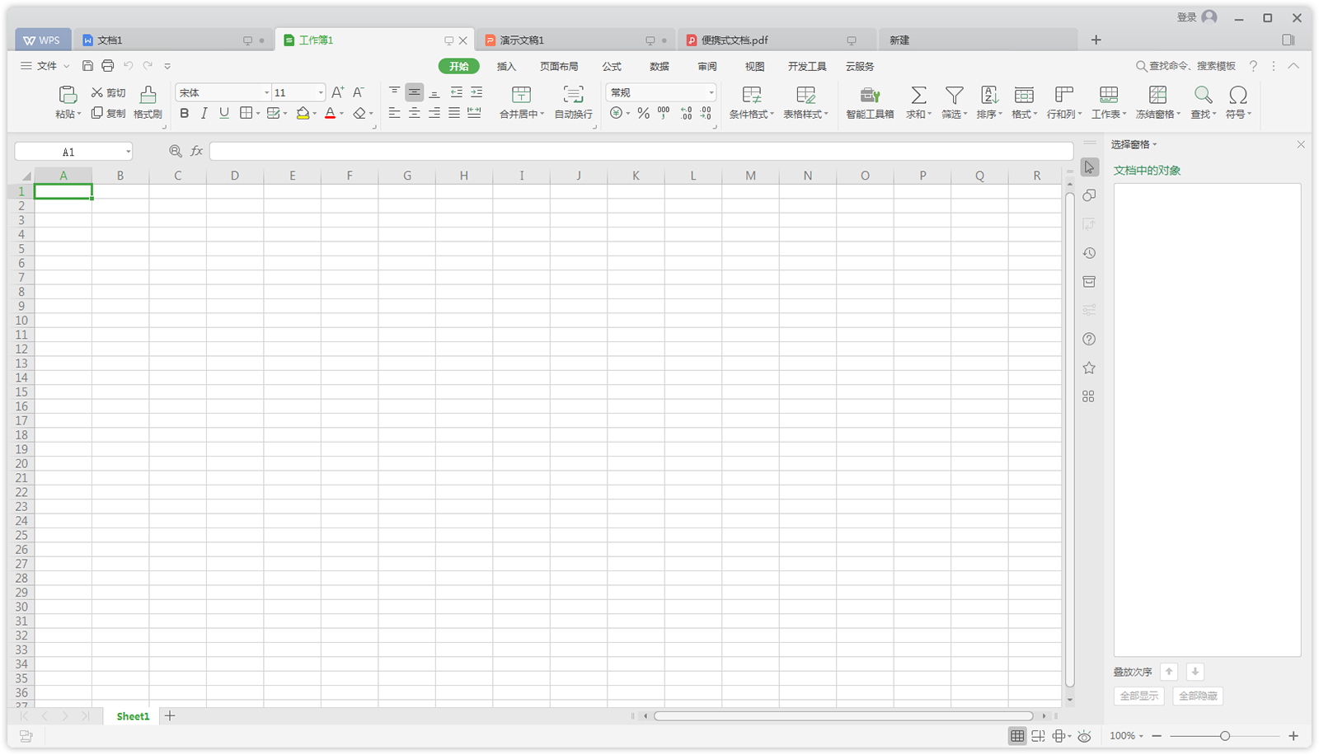Click the help question mark sidebar icon
Screen dimensions: 1319x755
(x=1089, y=339)
